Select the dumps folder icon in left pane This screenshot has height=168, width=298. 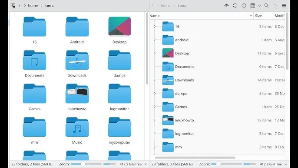[x=119, y=60]
